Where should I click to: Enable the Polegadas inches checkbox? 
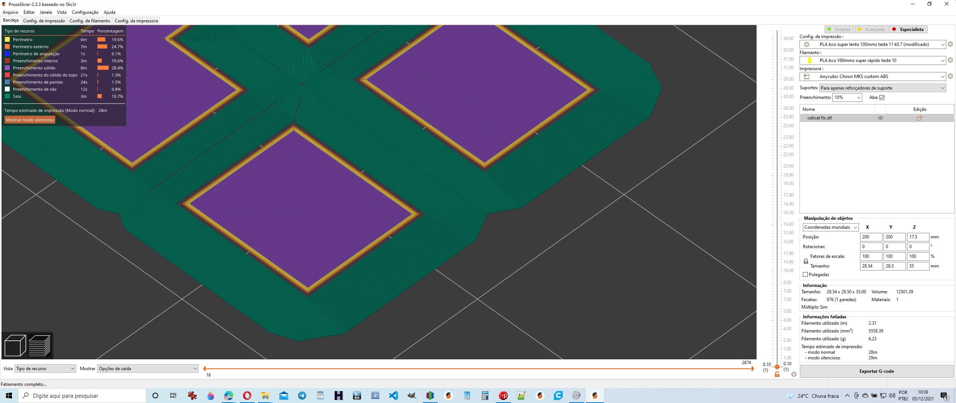point(806,275)
